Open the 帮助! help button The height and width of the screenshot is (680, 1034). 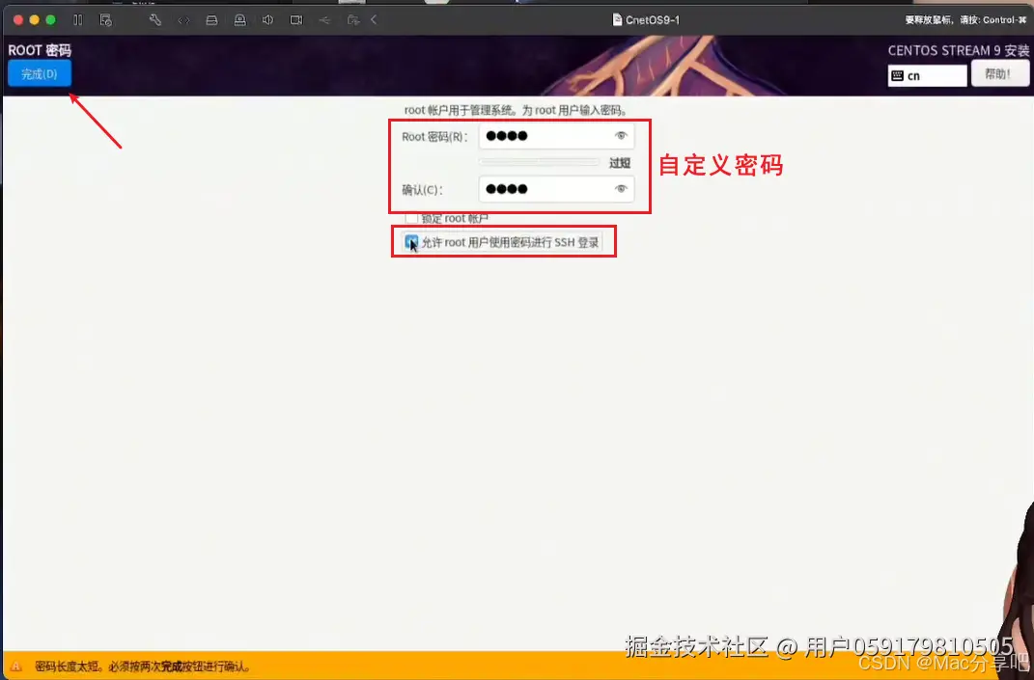point(999,74)
